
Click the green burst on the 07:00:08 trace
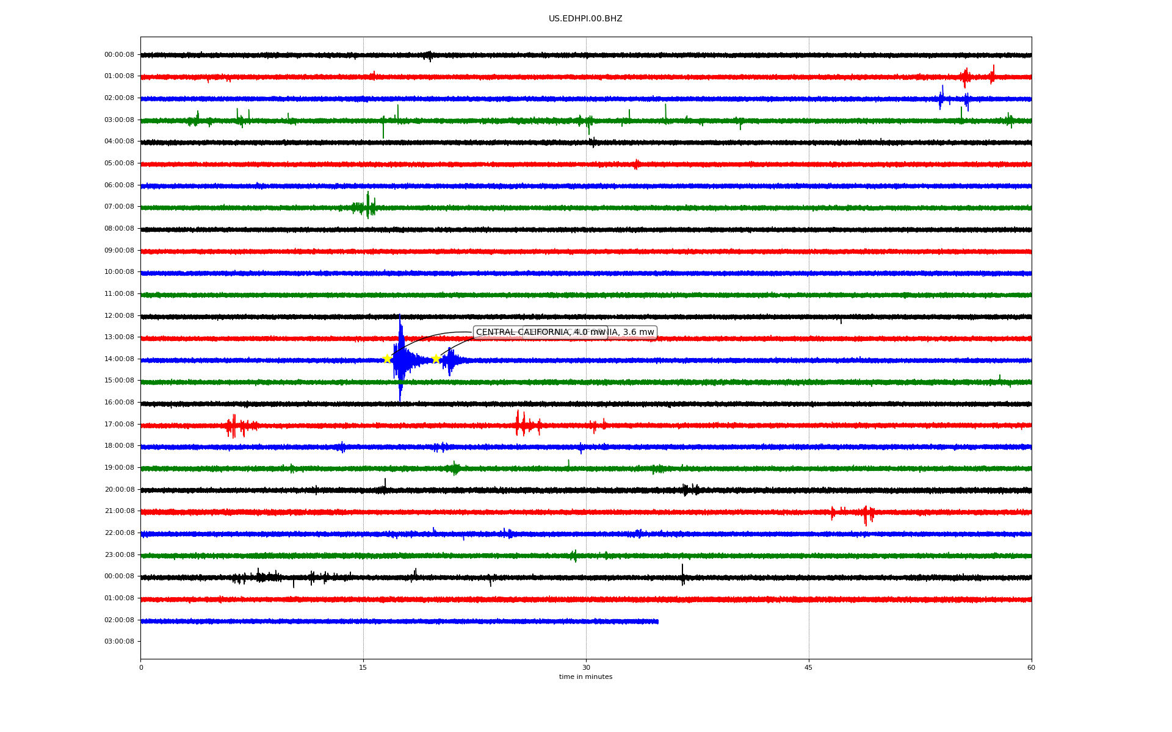(x=367, y=206)
